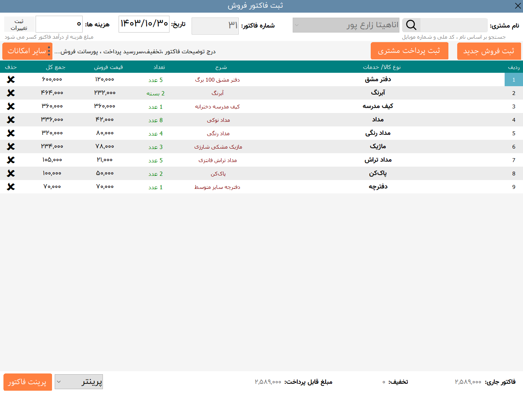Click quantity 2 بسته for آبرنگ
523x393 pixels.
[155, 93]
